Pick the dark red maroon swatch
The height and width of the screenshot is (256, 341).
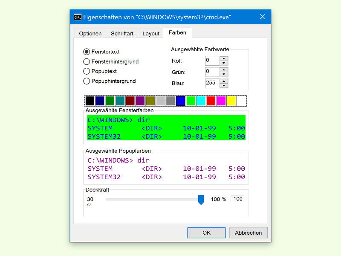point(130,101)
